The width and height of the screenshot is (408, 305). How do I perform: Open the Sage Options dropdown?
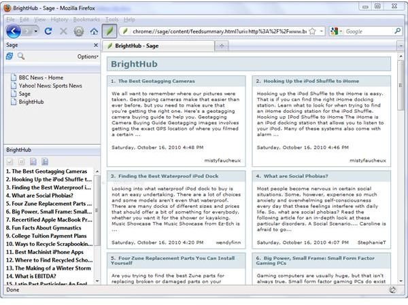88,56
